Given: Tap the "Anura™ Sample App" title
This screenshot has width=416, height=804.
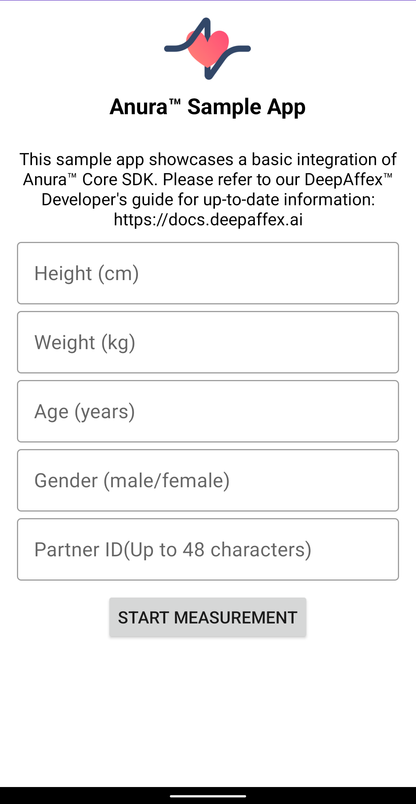Looking at the screenshot, I should 208,107.
